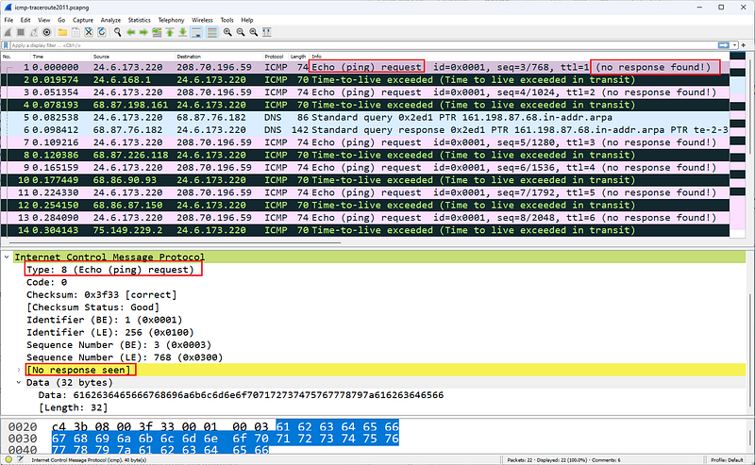Screen dimensions: 755x465
Task: Jump to the first packet icon
Action: coord(170,32)
